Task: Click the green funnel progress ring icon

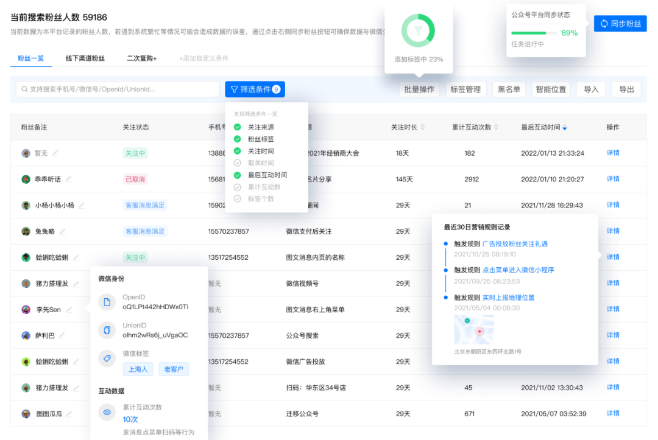Action: (418, 30)
